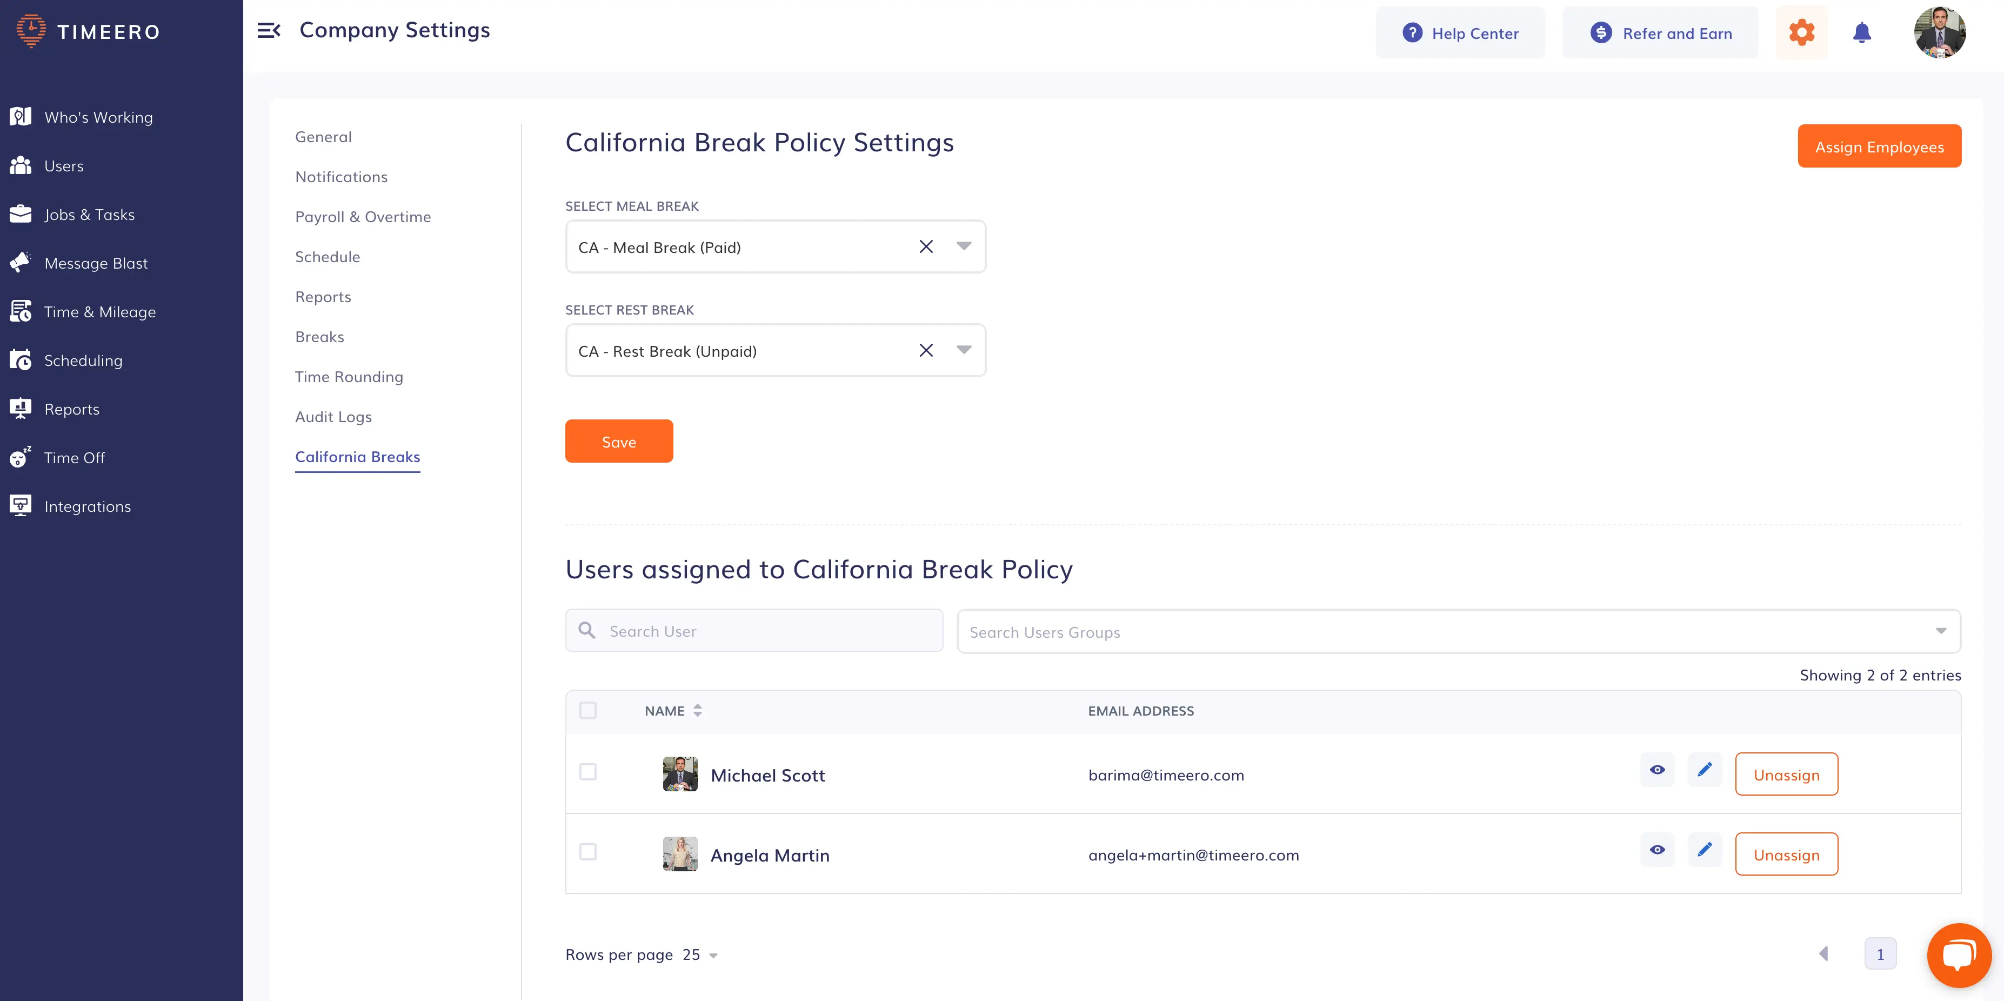Clear the selected rest break with the X
Viewport: 2004px width, 1001px height.
coord(926,351)
